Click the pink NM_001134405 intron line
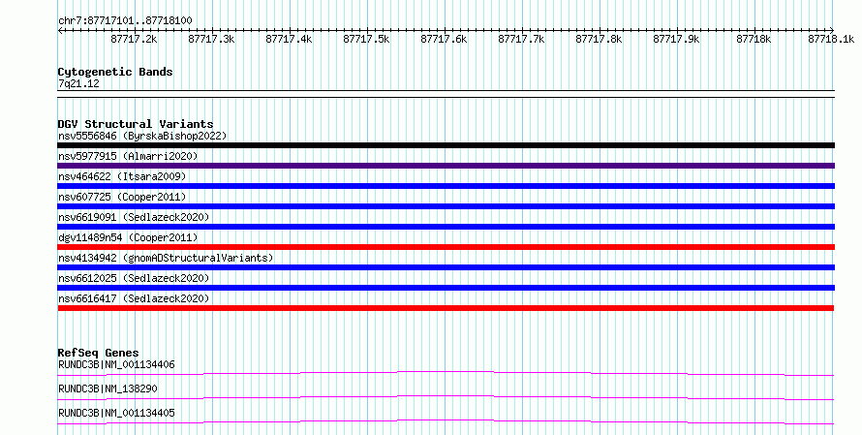Viewport: 862px width, 435px height. tap(446, 420)
